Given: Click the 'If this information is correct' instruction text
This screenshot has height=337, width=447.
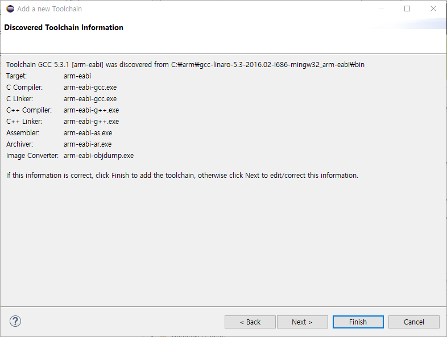Looking at the screenshot, I should [182, 176].
